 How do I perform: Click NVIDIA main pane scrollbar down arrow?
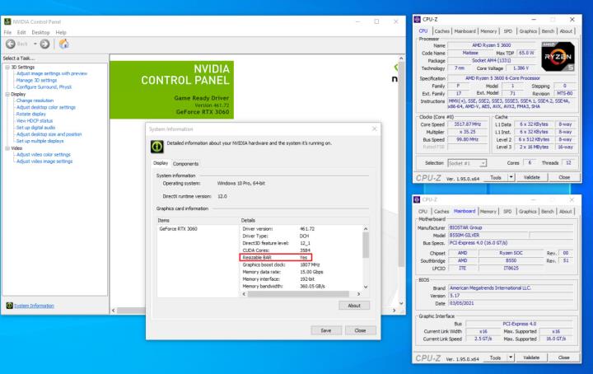point(401,303)
